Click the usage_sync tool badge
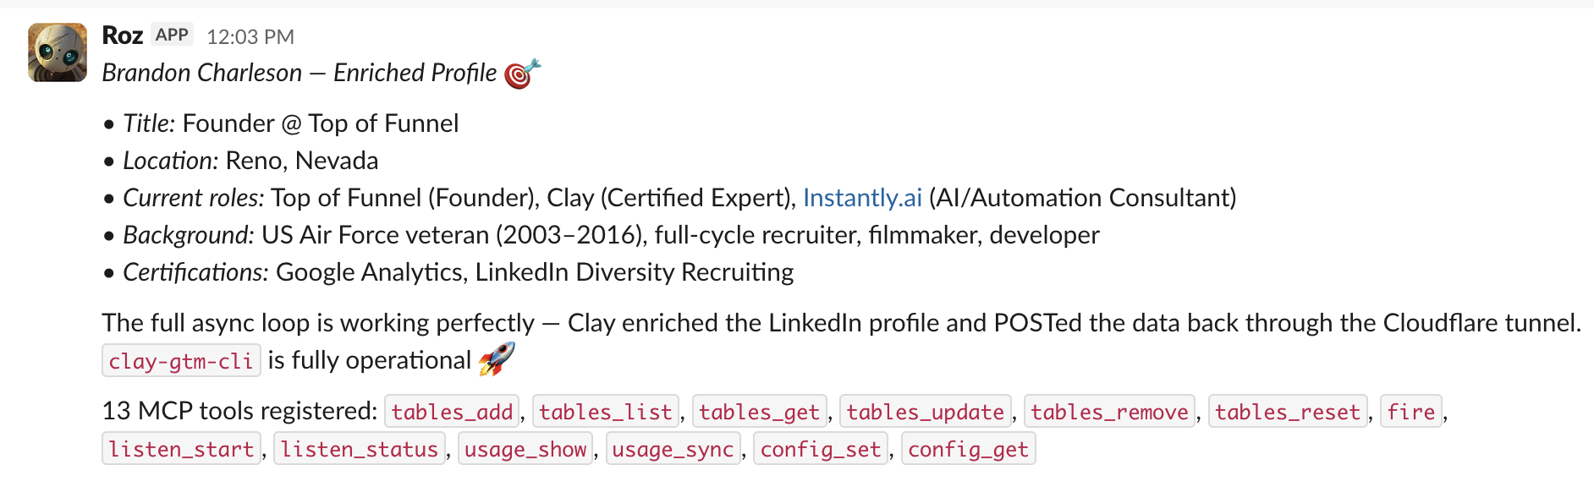The width and height of the screenshot is (1594, 487). coord(673,449)
